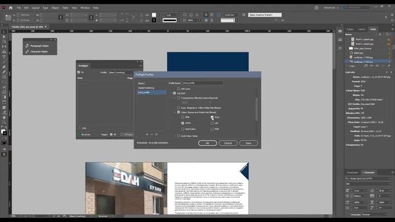Open the Window menu
The height and width of the screenshot is (222, 395).
click(x=85, y=8)
